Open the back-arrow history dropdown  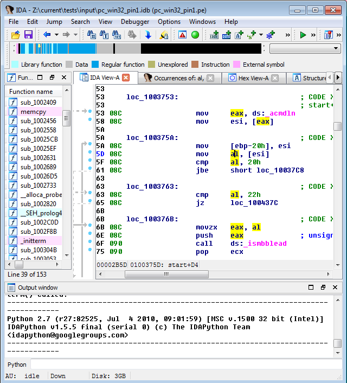tap(56, 35)
